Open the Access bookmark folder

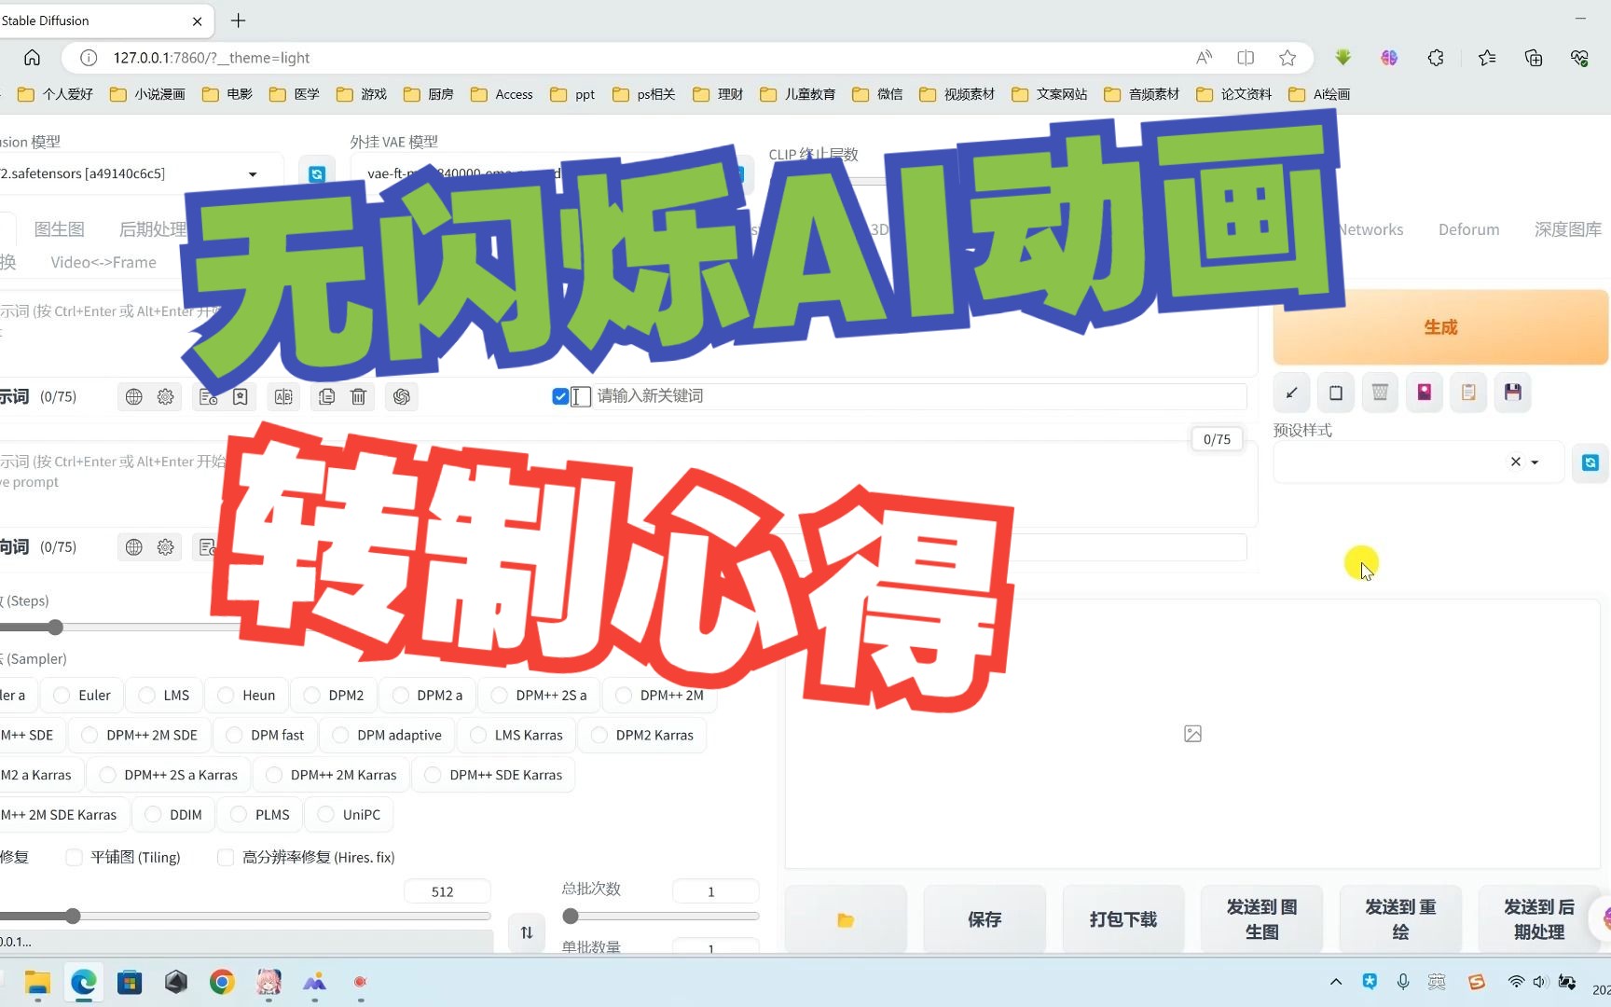tap(502, 94)
